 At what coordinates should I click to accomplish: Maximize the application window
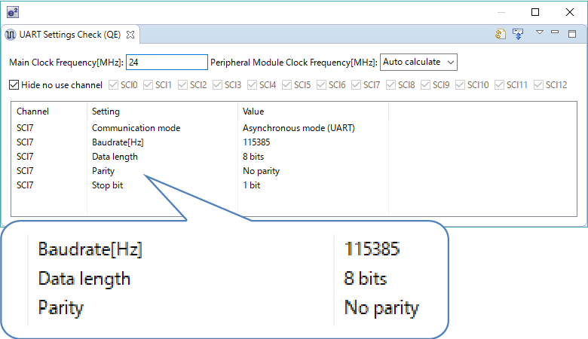(x=535, y=12)
